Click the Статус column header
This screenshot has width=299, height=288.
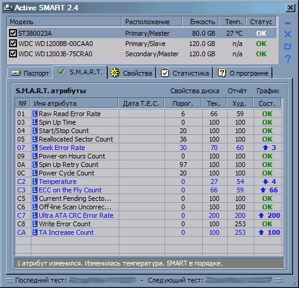(x=261, y=22)
